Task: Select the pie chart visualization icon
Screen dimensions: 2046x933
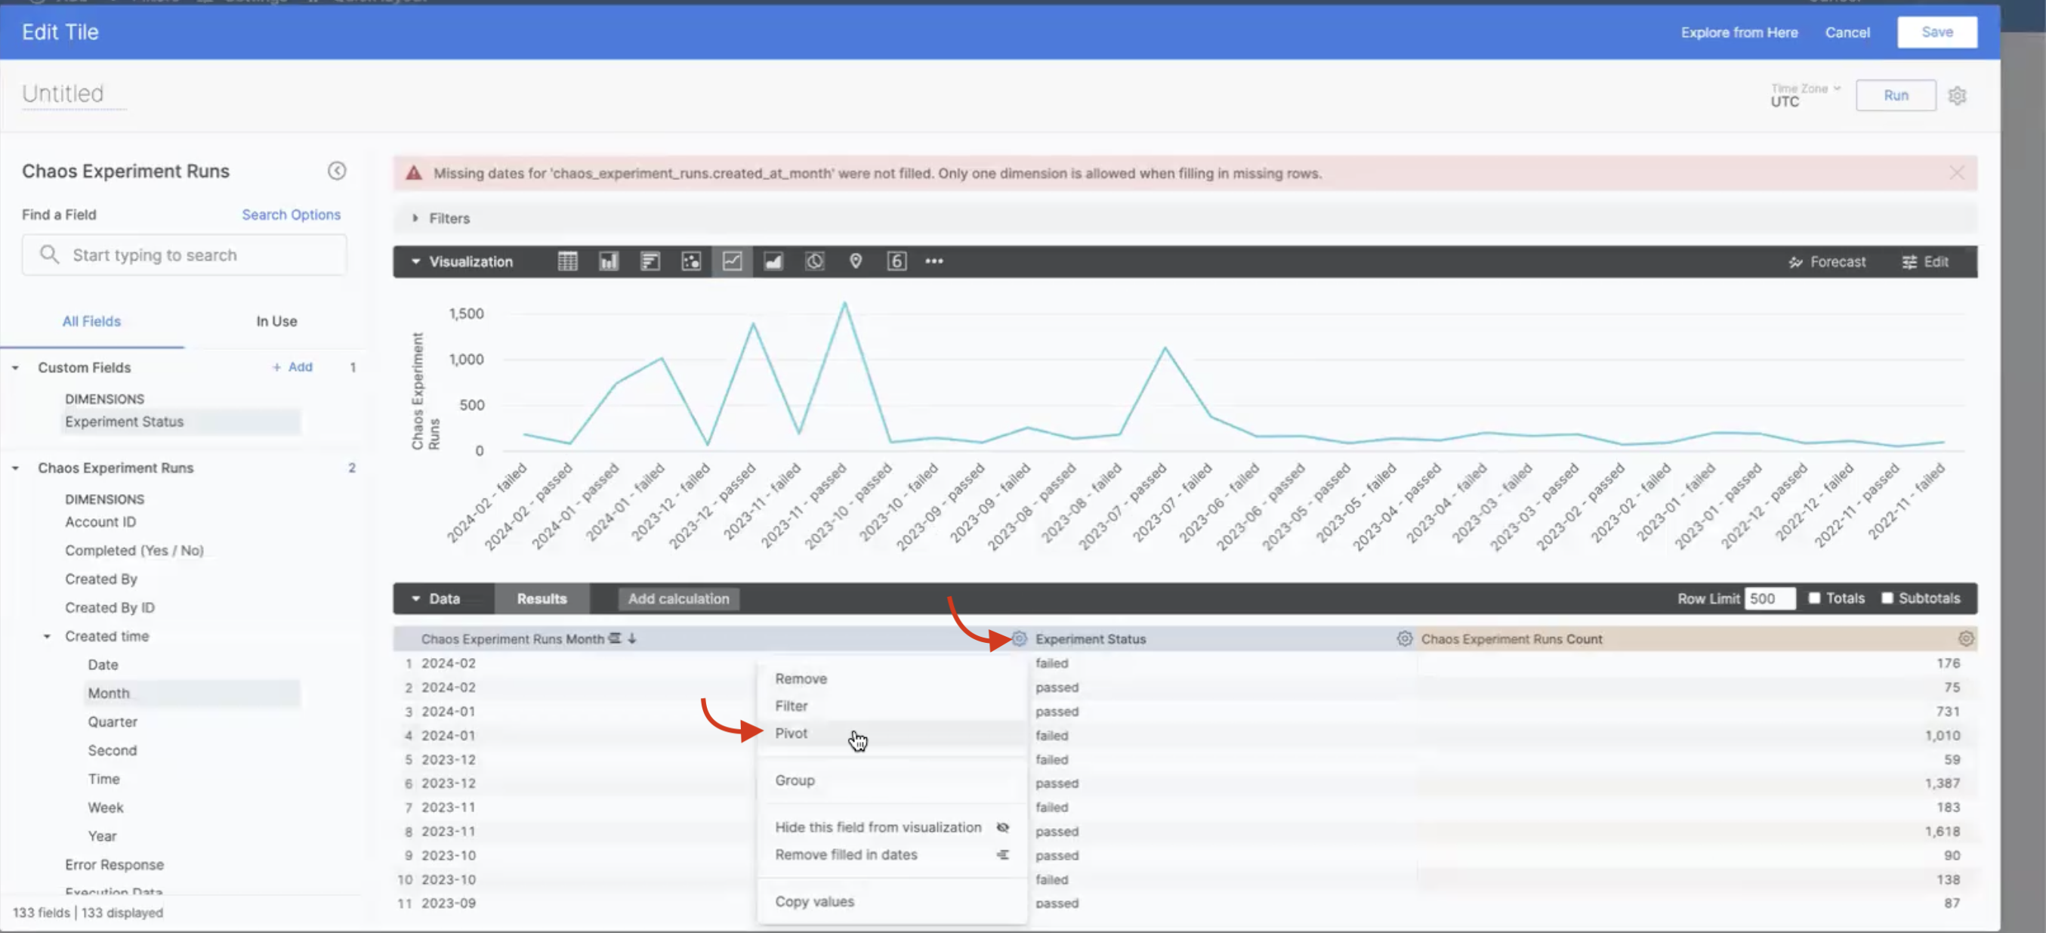Action: point(814,261)
